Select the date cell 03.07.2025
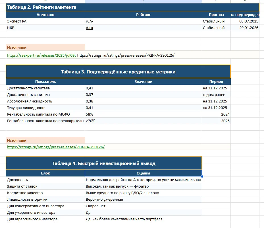This screenshot has height=228, width=264. click(245, 21)
